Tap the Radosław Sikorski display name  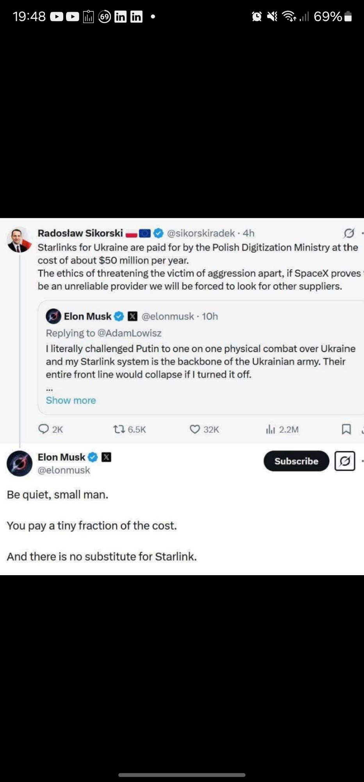click(x=80, y=233)
